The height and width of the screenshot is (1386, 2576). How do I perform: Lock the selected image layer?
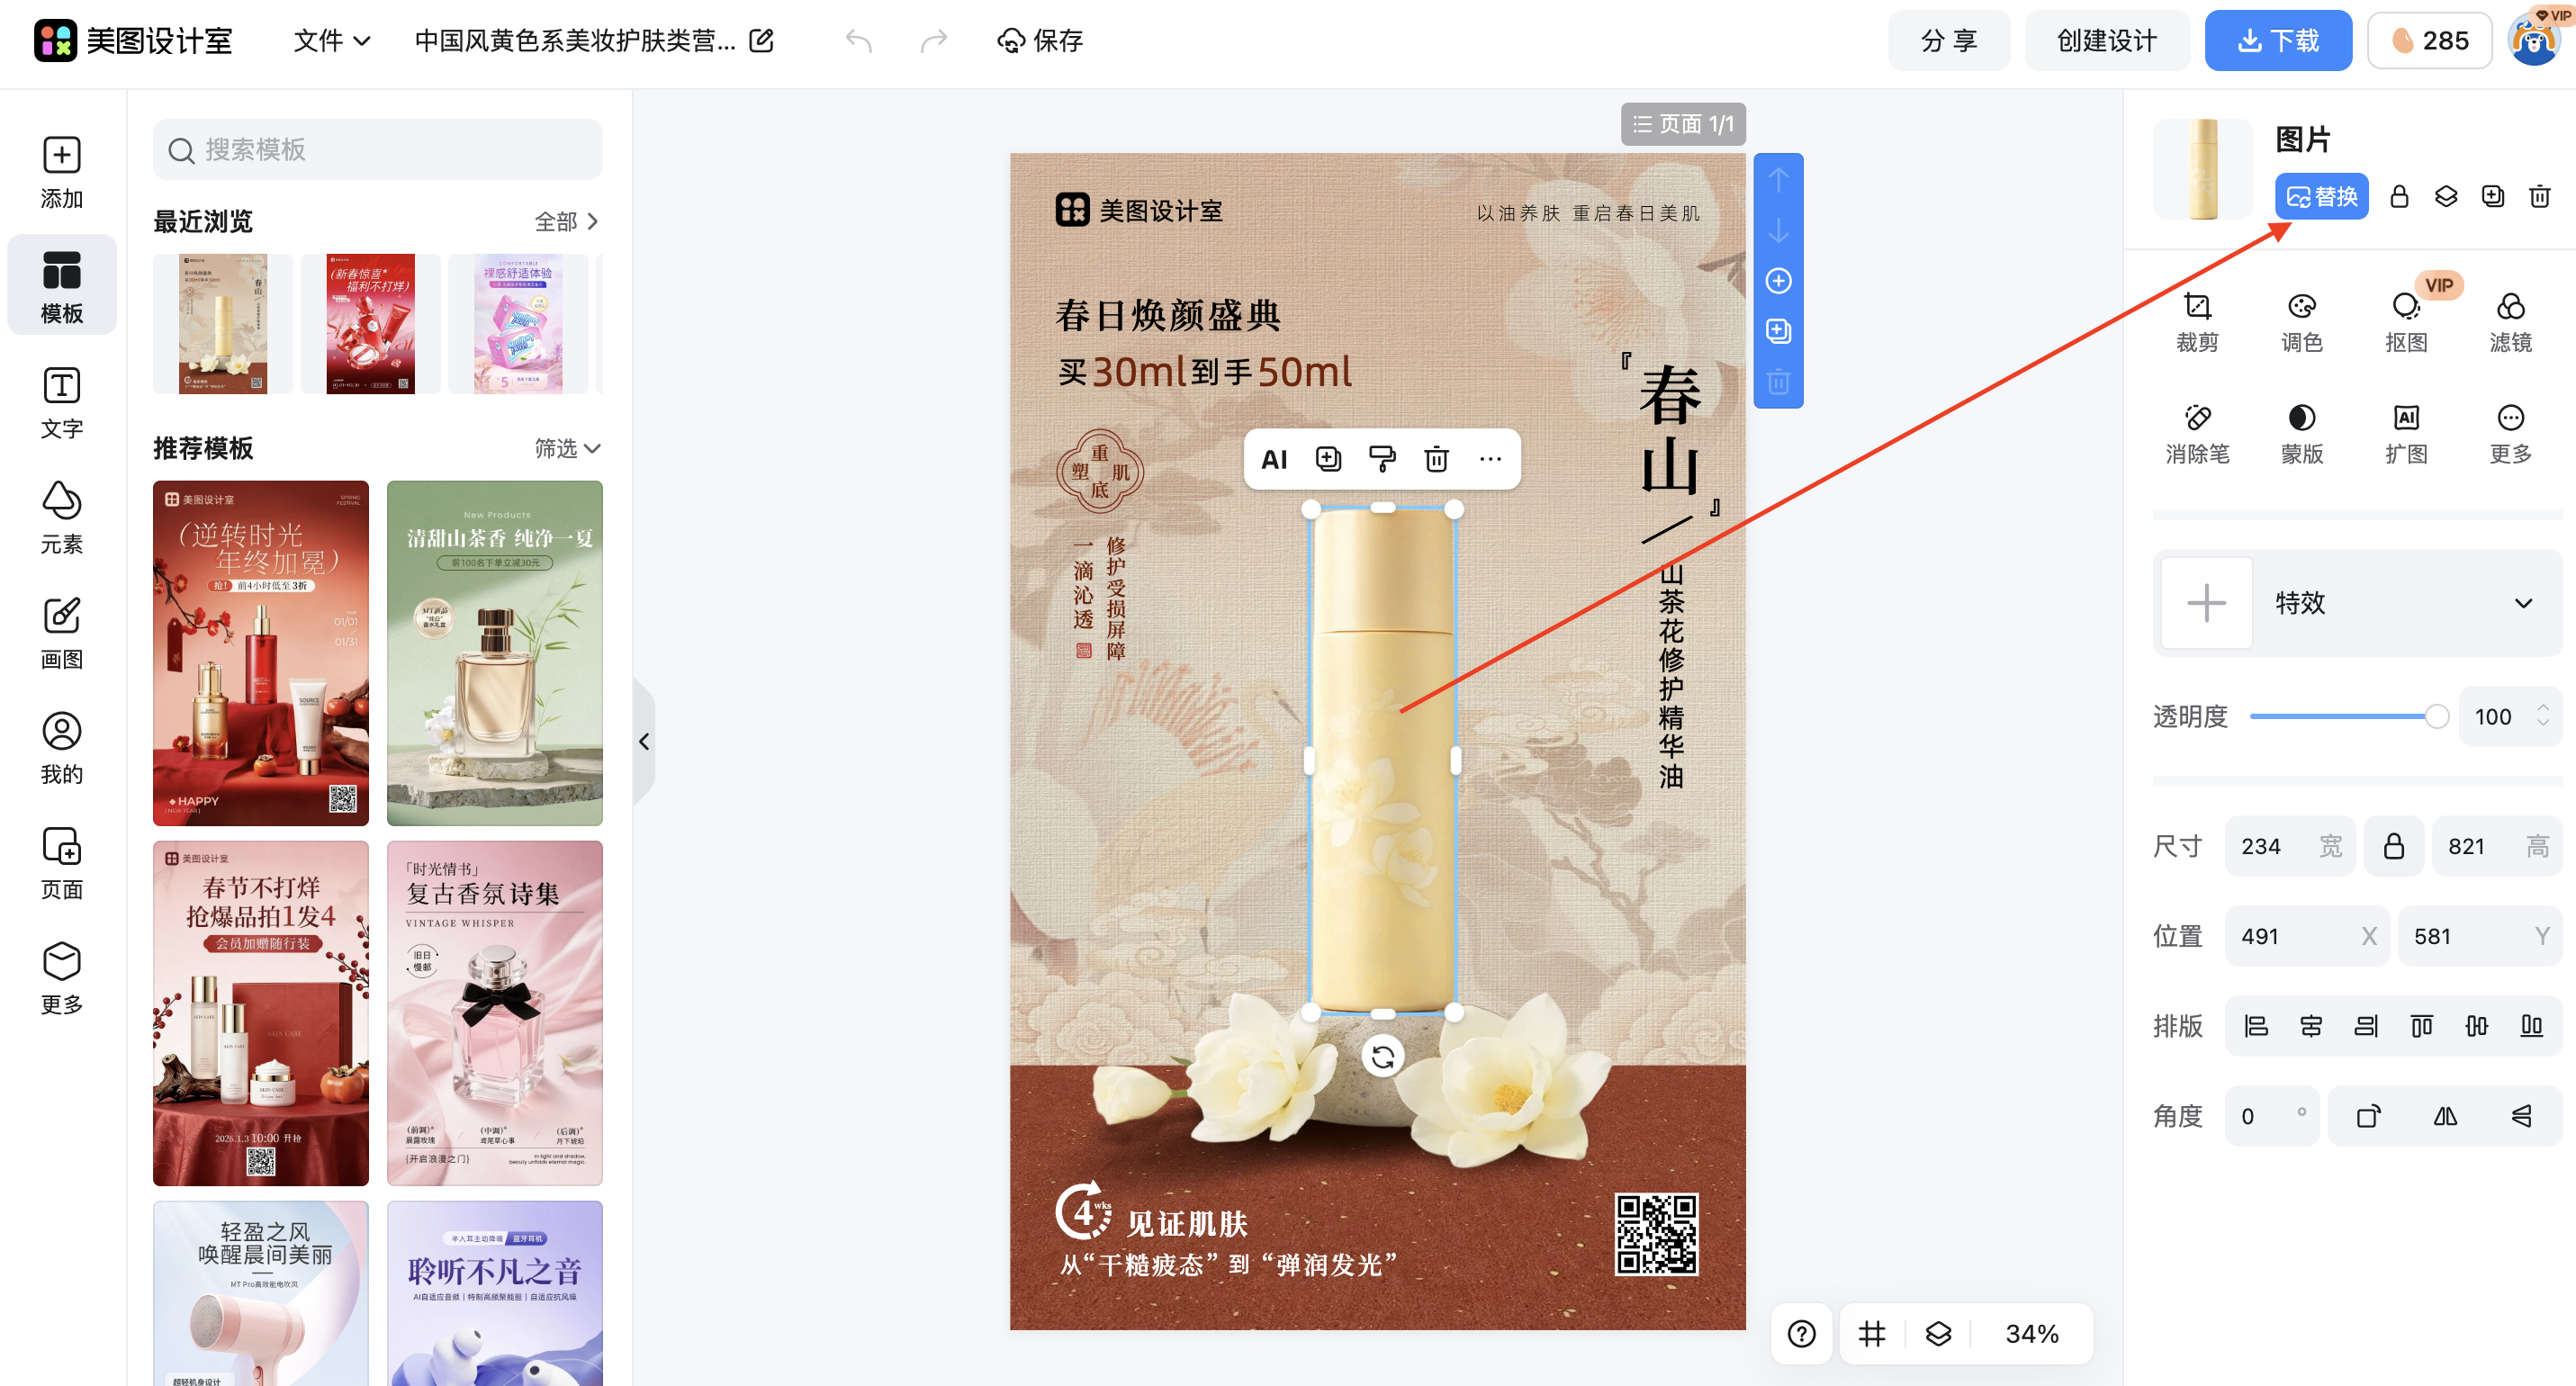pos(2399,196)
